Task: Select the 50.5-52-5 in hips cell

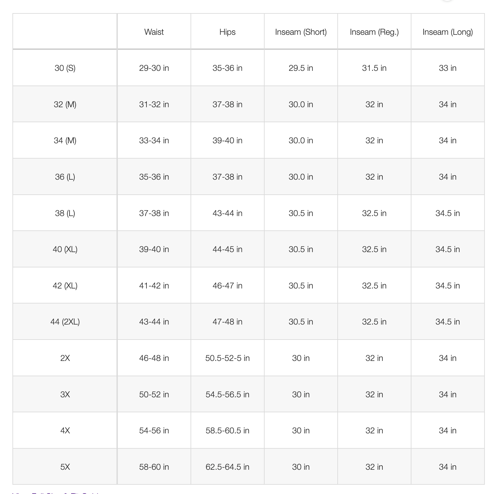Action: [227, 358]
